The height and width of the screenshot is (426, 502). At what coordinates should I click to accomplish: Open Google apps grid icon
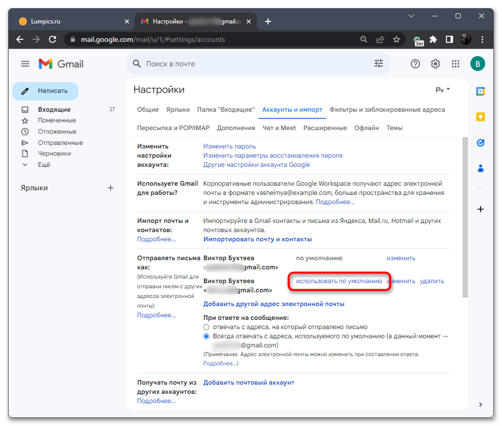click(455, 64)
